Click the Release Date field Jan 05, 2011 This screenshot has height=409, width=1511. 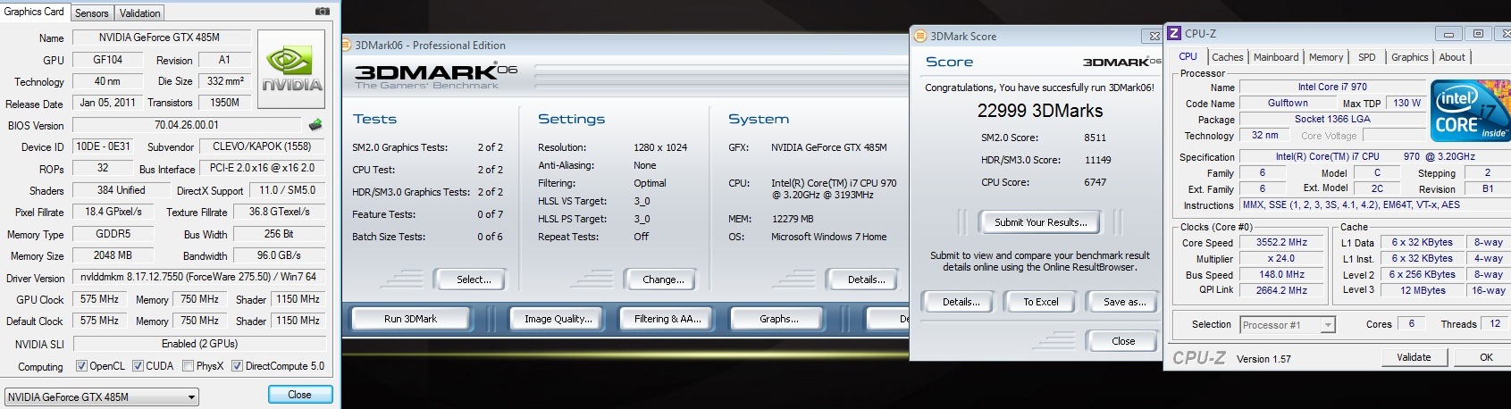(107, 103)
